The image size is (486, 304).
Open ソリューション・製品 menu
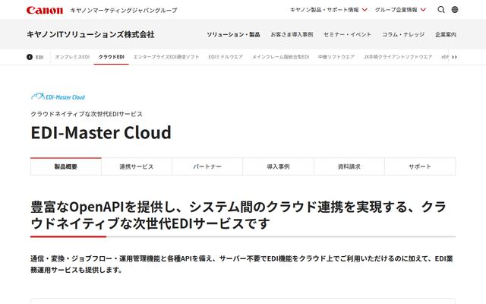pos(233,34)
